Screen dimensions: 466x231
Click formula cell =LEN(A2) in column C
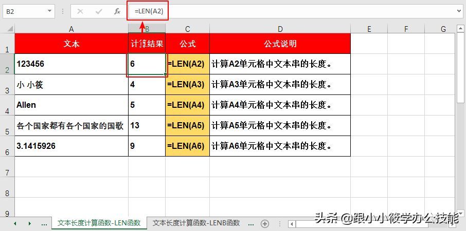(188, 64)
